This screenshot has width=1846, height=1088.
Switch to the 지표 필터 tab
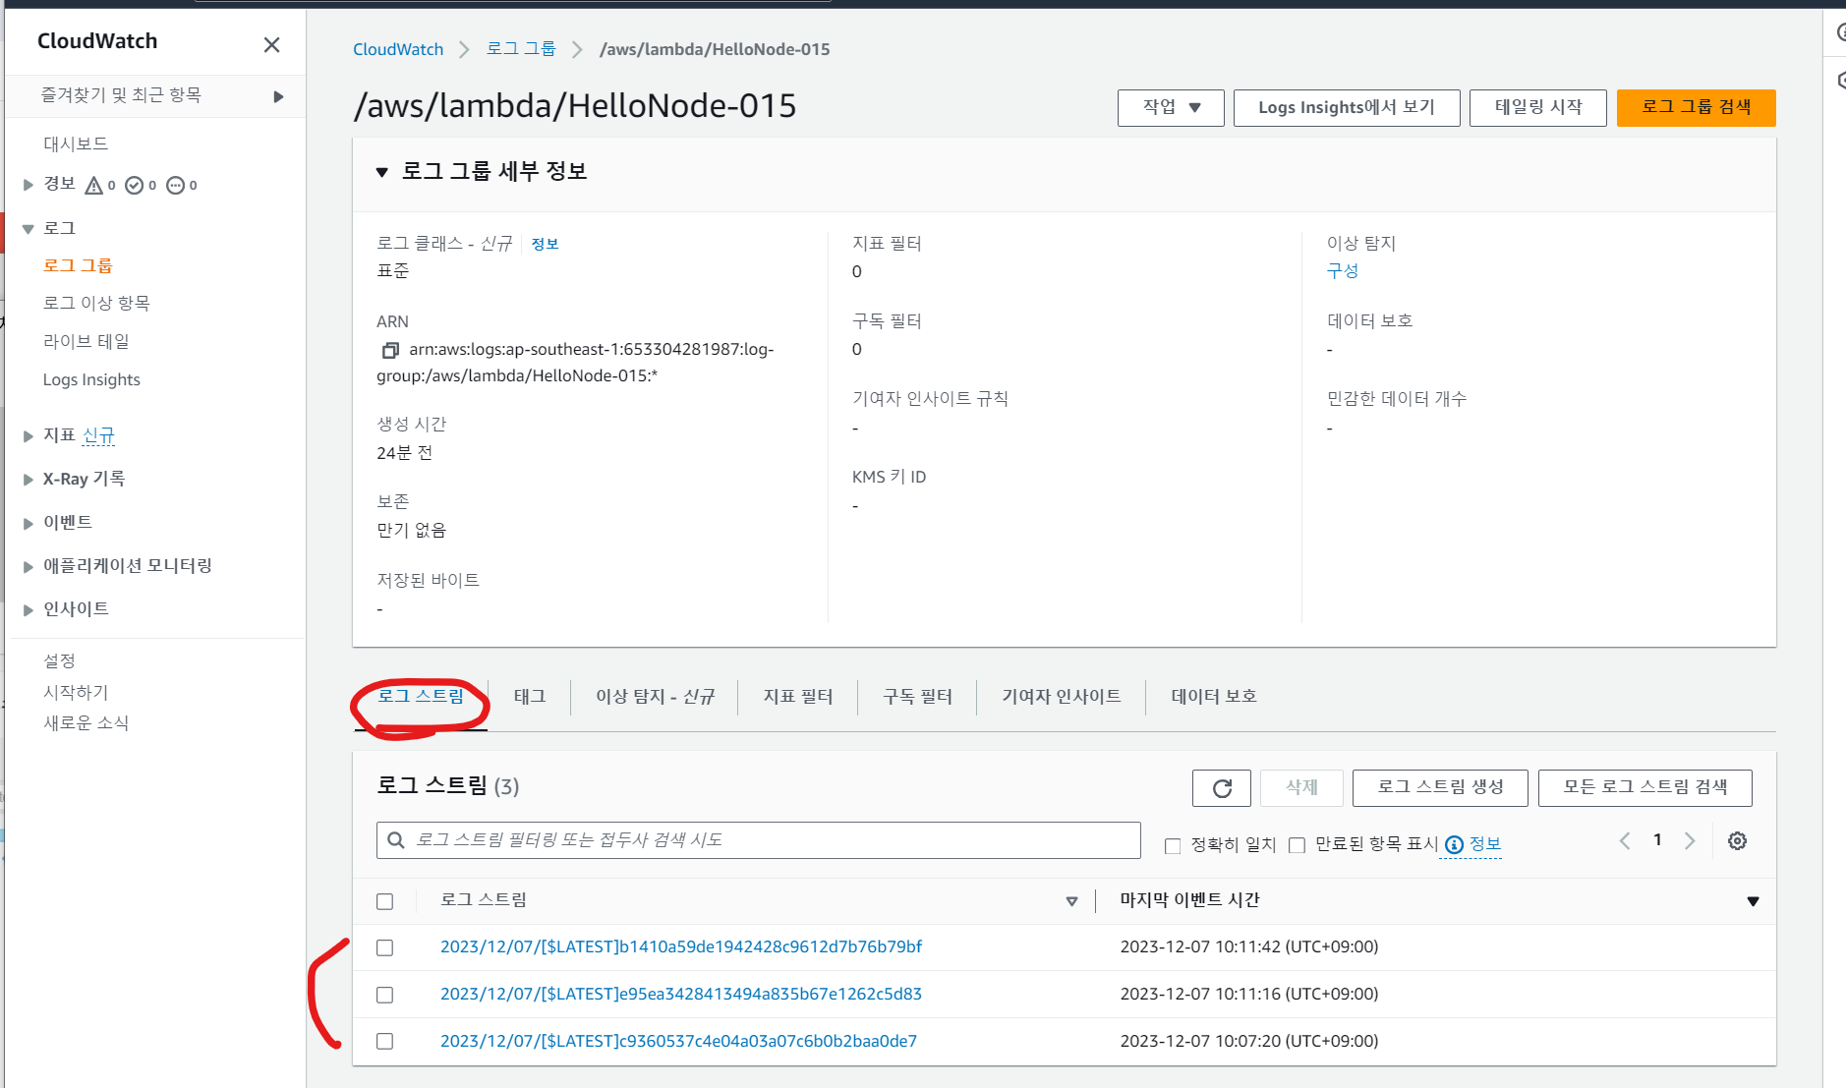coord(798,696)
